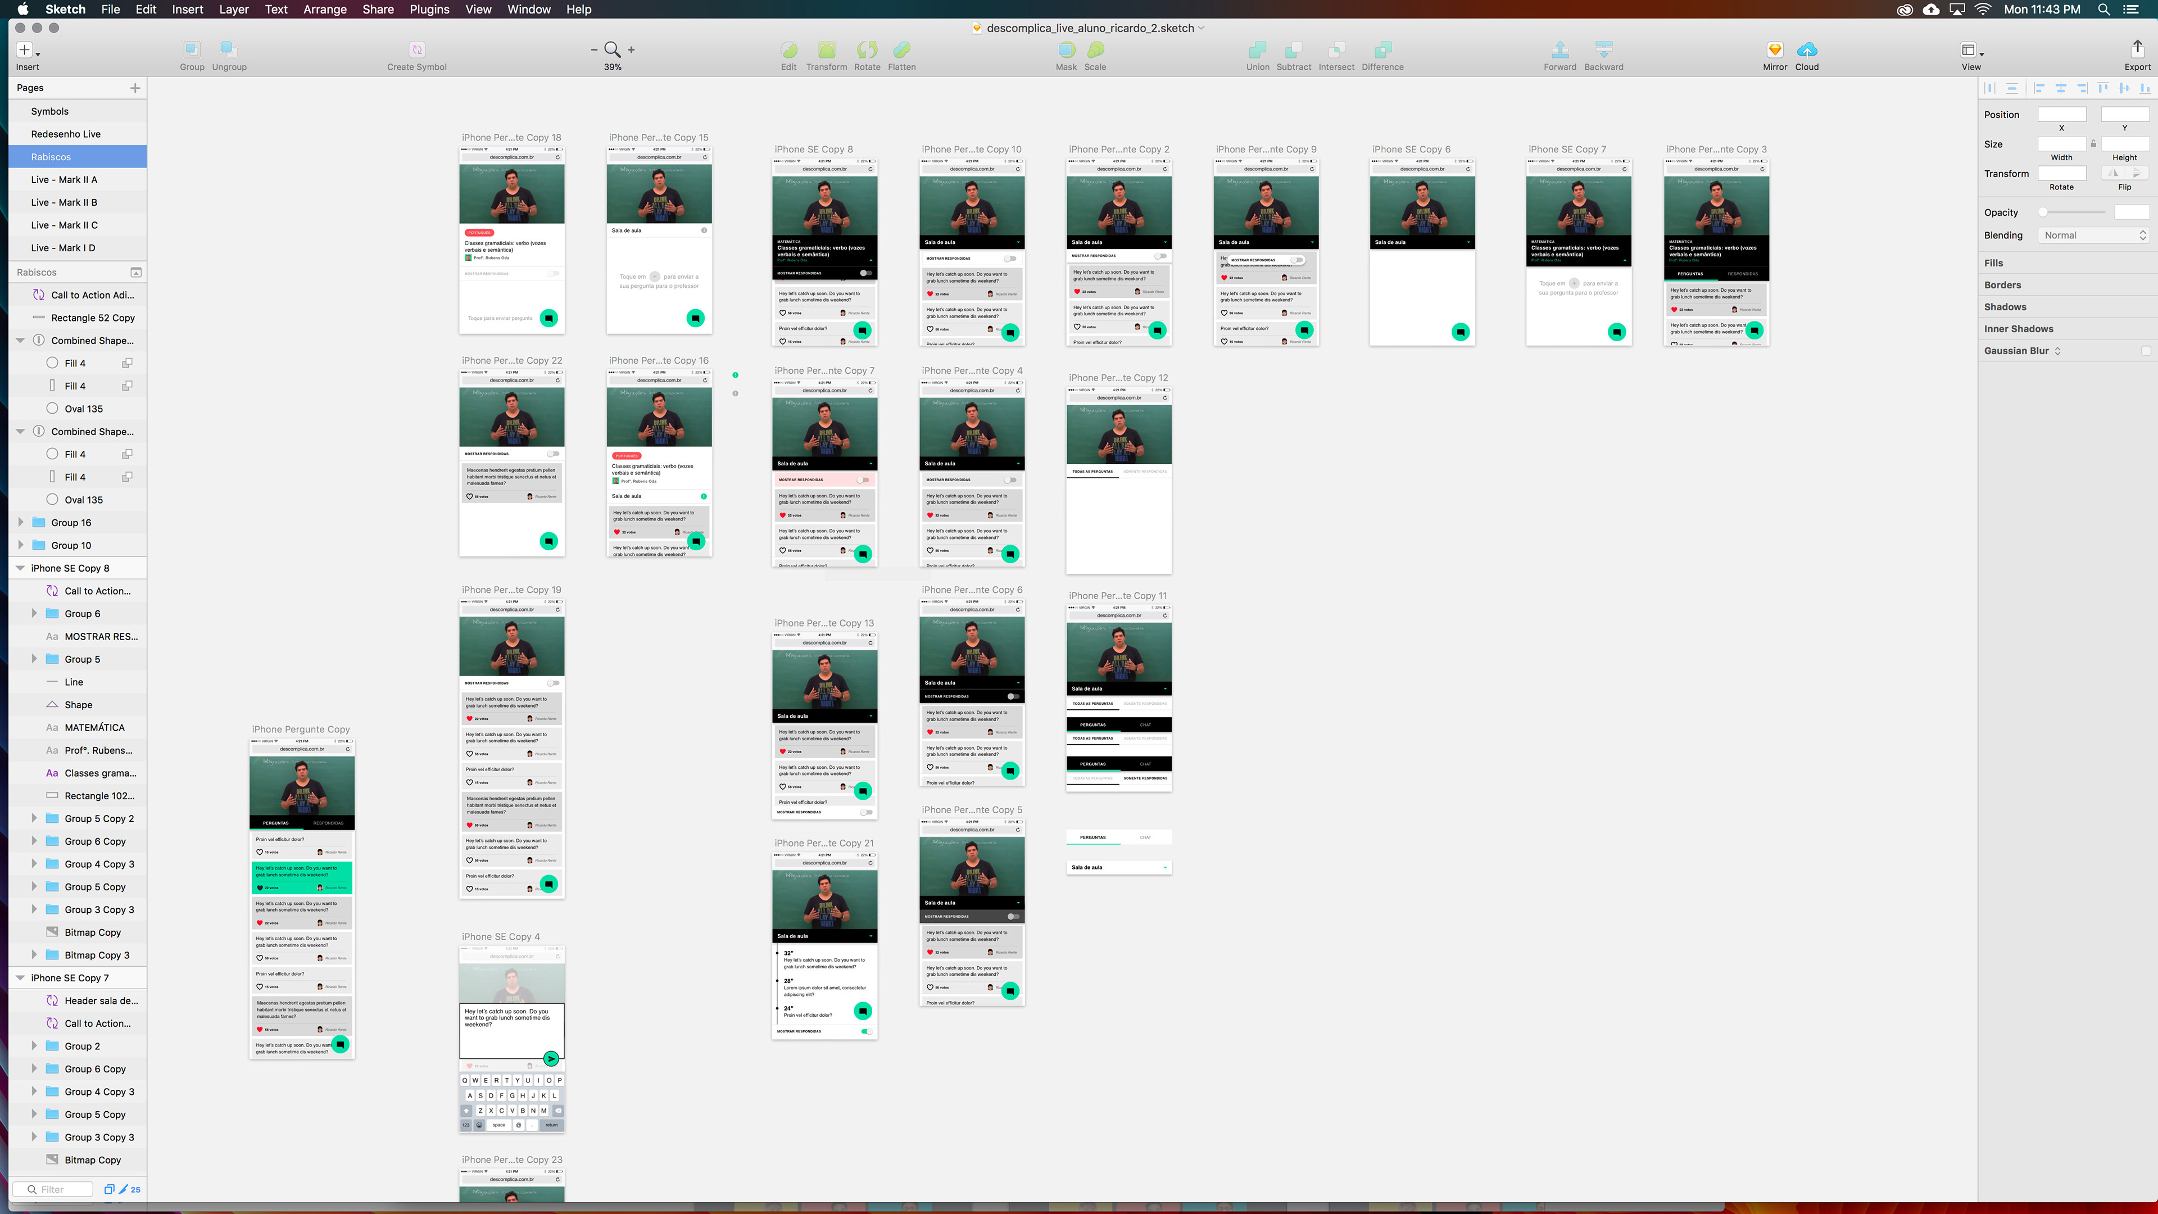Align layers to top edge
The height and width of the screenshot is (1214, 2158).
2103,88
